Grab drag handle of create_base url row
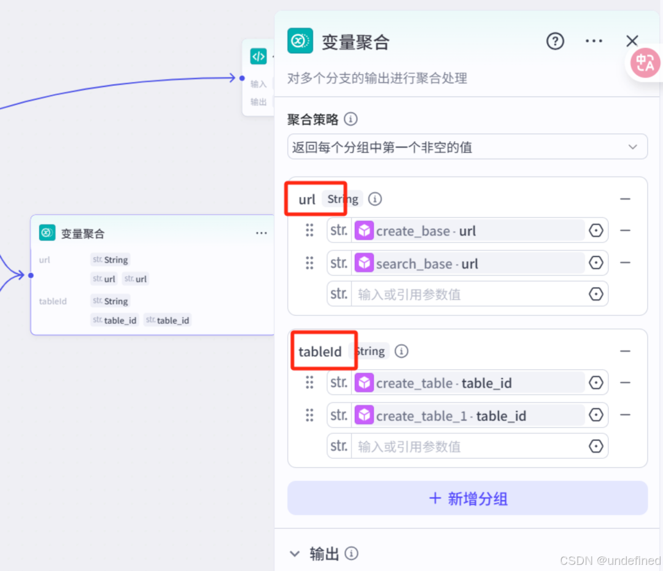This screenshot has width=663, height=571. 309,230
